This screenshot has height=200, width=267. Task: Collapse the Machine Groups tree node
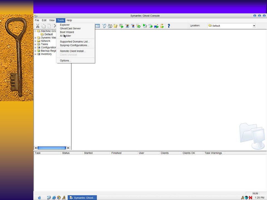point(35,31)
